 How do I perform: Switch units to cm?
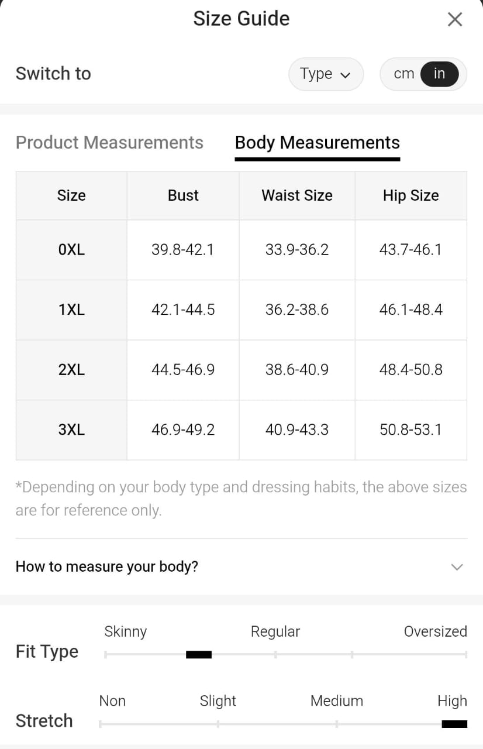[x=404, y=74]
